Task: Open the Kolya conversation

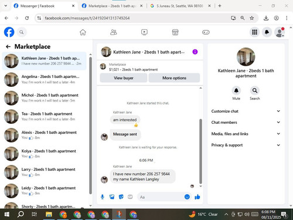Action: (x=44, y=154)
